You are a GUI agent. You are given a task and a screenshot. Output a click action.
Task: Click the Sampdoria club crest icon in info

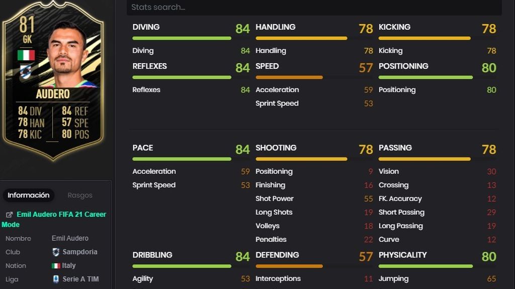pos(56,252)
